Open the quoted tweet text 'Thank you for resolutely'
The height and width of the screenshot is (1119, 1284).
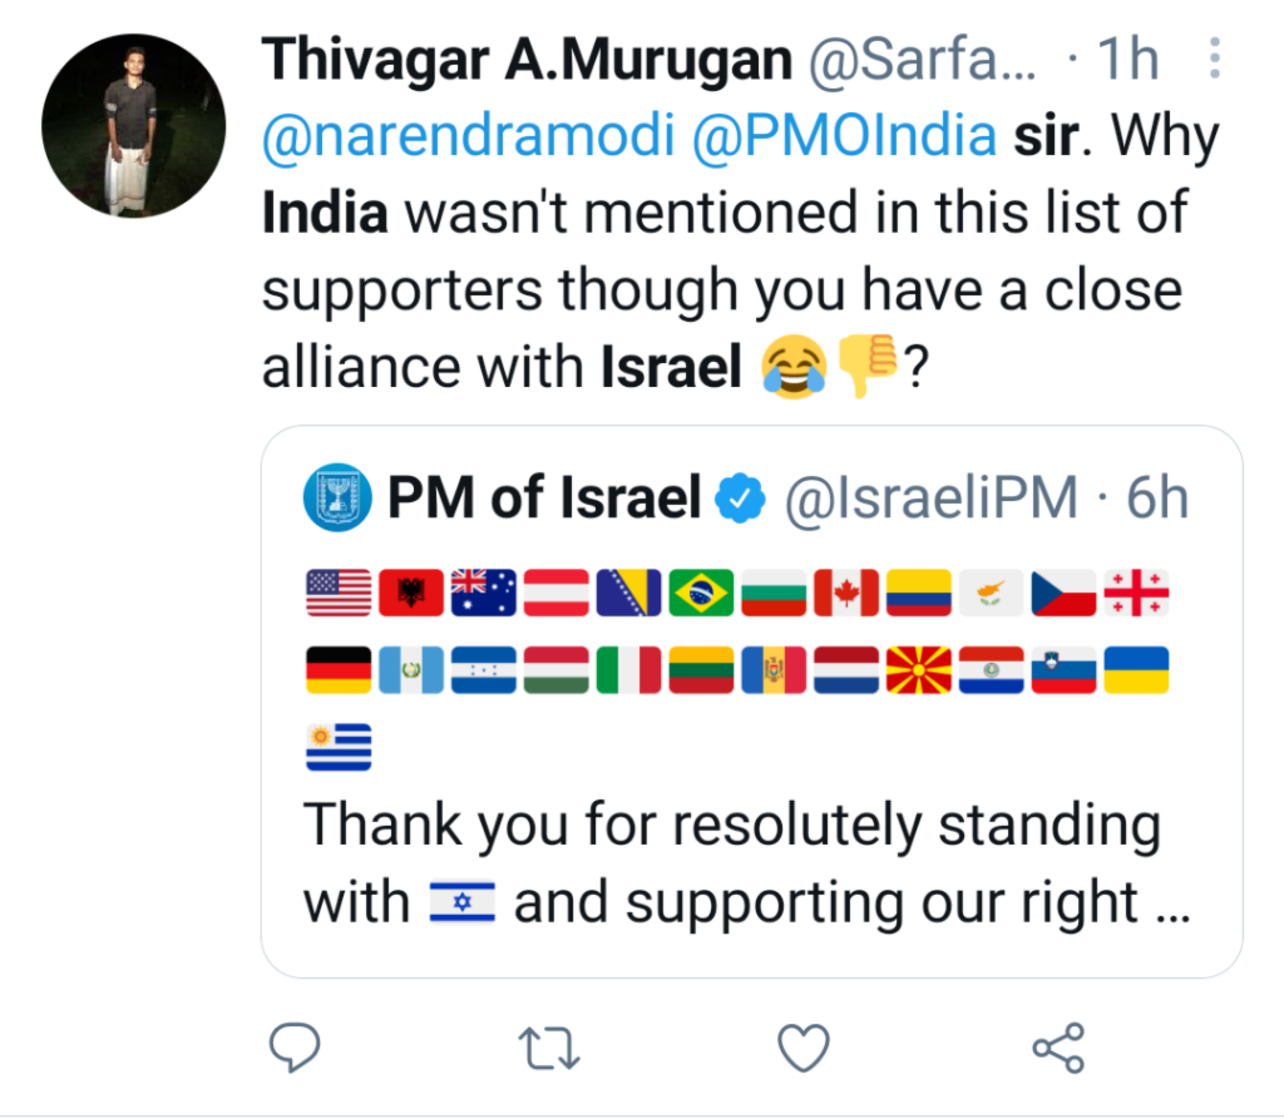pyautogui.click(x=731, y=826)
